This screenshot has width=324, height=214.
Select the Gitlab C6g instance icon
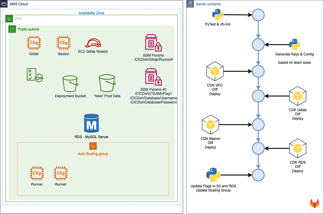pyautogui.click(x=34, y=43)
